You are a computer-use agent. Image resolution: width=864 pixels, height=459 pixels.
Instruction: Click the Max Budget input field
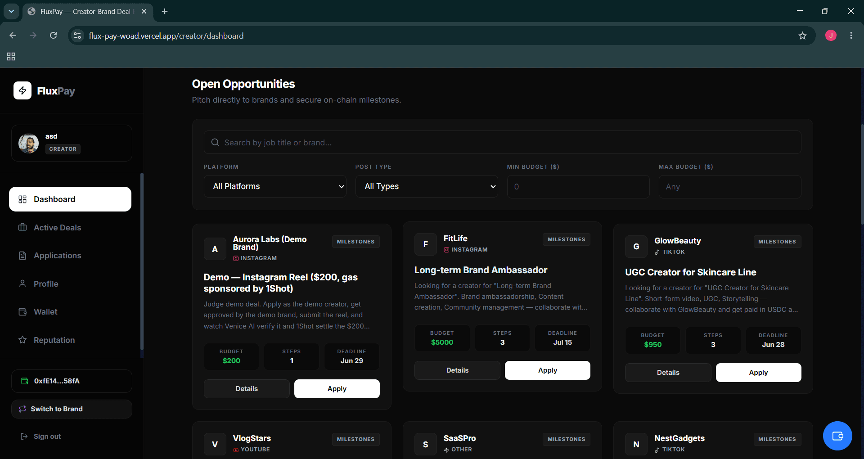(x=730, y=186)
